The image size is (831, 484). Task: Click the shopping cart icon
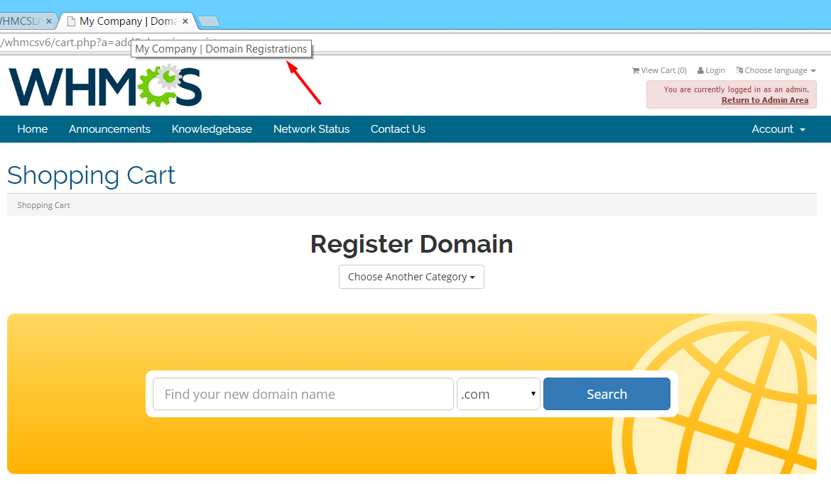(636, 70)
